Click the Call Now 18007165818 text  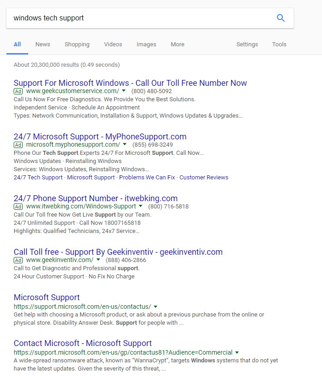point(110,223)
